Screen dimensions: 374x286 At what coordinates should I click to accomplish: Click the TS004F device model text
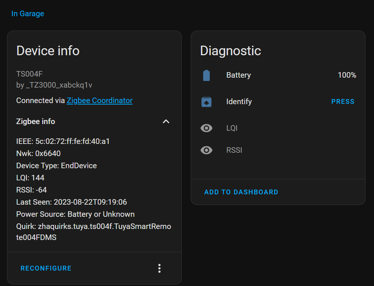coord(29,74)
